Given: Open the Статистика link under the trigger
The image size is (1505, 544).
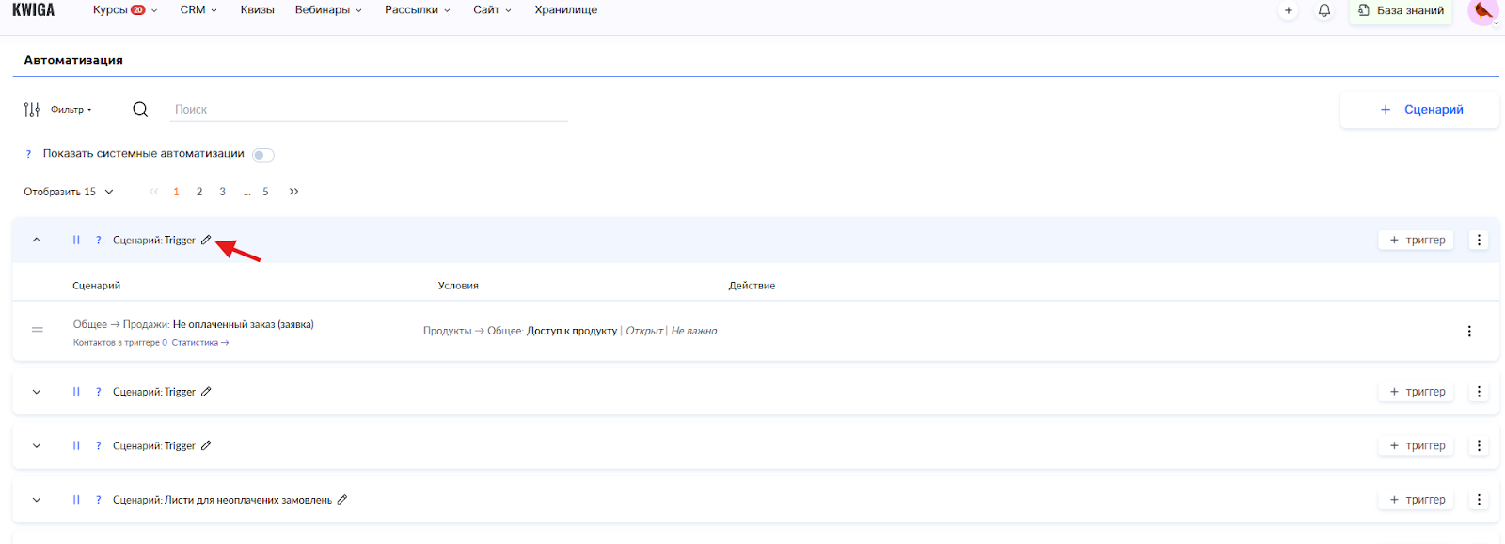Looking at the screenshot, I should tap(199, 343).
